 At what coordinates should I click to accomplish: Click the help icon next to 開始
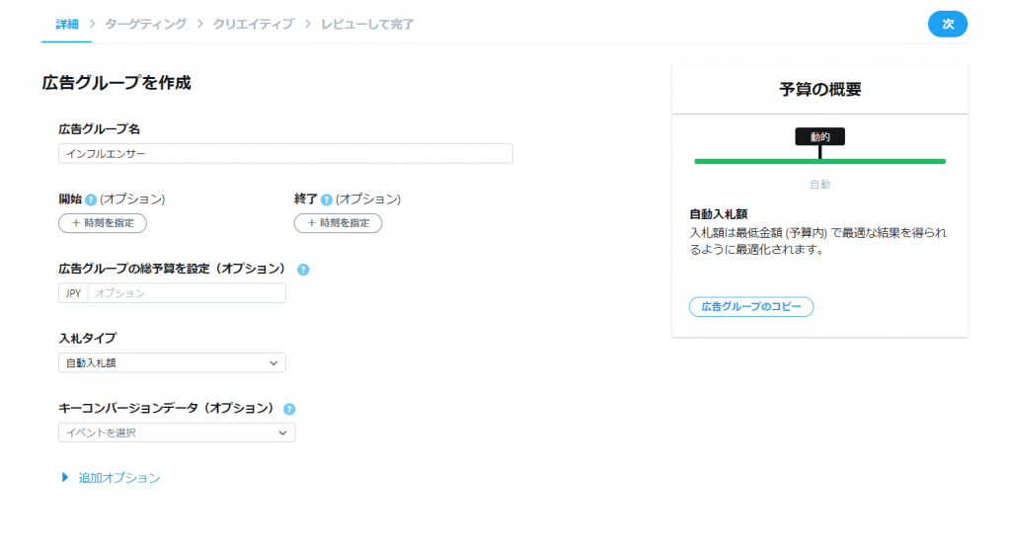(x=91, y=199)
